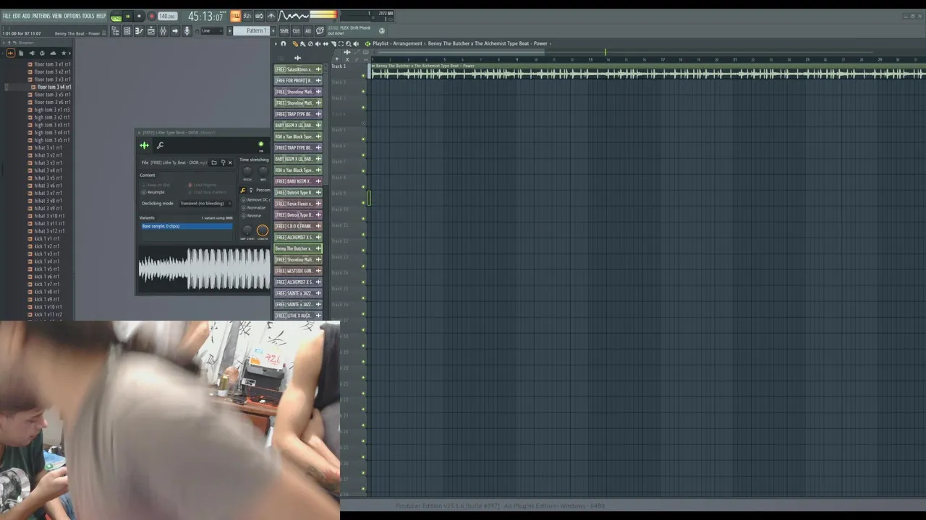
Task: Open the VIEW menu
Action: tap(57, 16)
